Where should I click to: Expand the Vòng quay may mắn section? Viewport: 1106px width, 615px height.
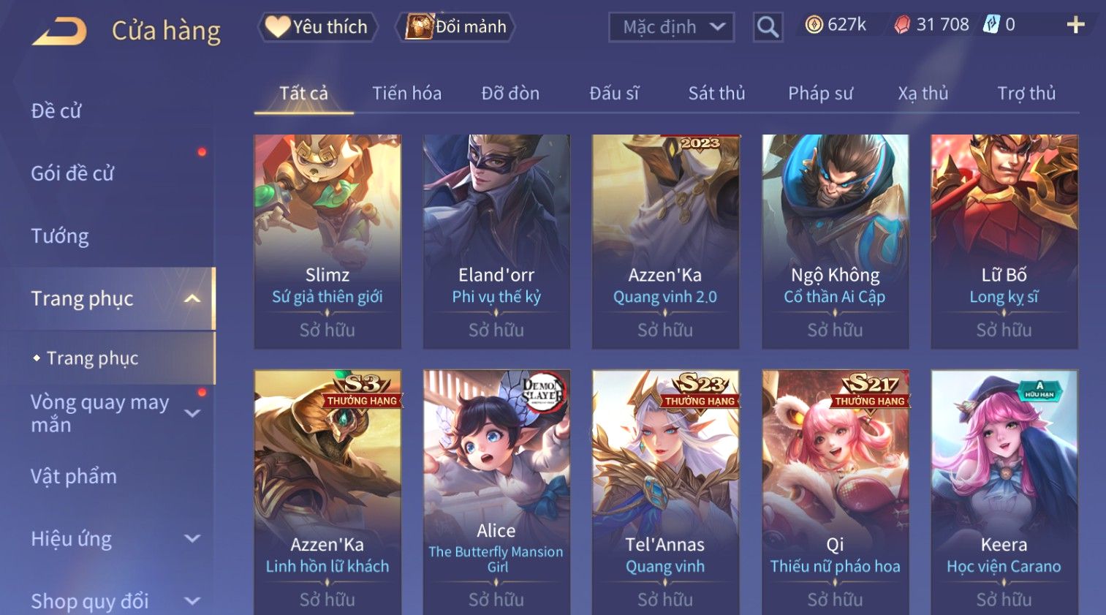[192, 413]
